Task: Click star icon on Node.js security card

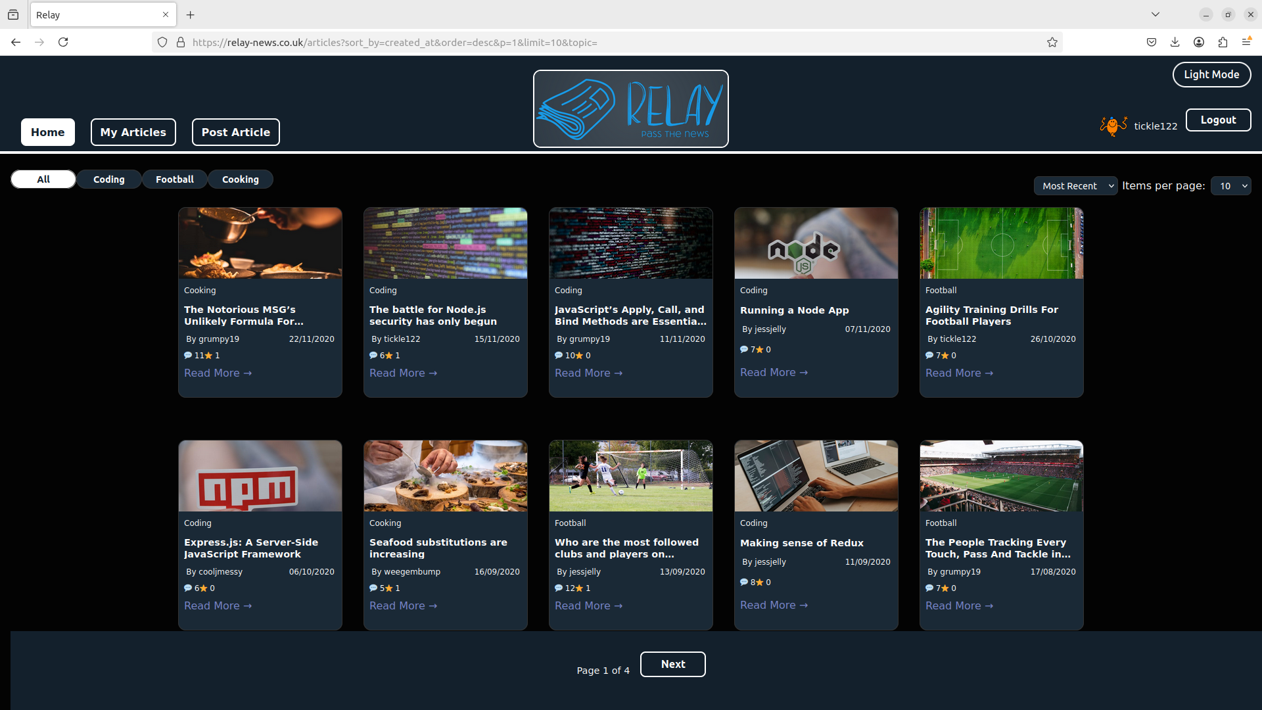Action: [389, 356]
